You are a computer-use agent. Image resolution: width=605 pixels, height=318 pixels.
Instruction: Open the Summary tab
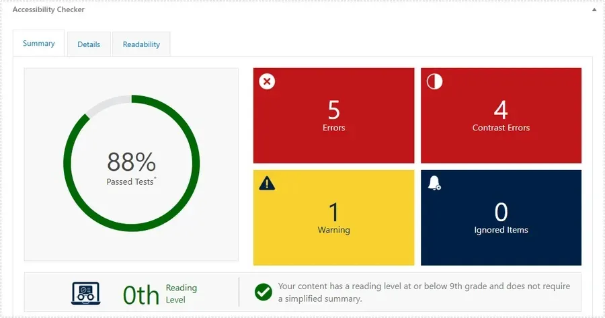point(39,43)
